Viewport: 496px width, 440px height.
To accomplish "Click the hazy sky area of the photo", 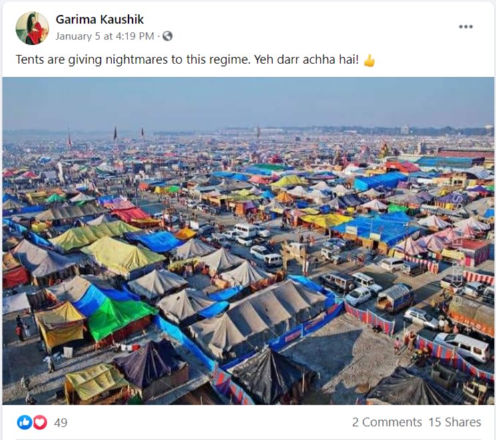I will coord(248,101).
